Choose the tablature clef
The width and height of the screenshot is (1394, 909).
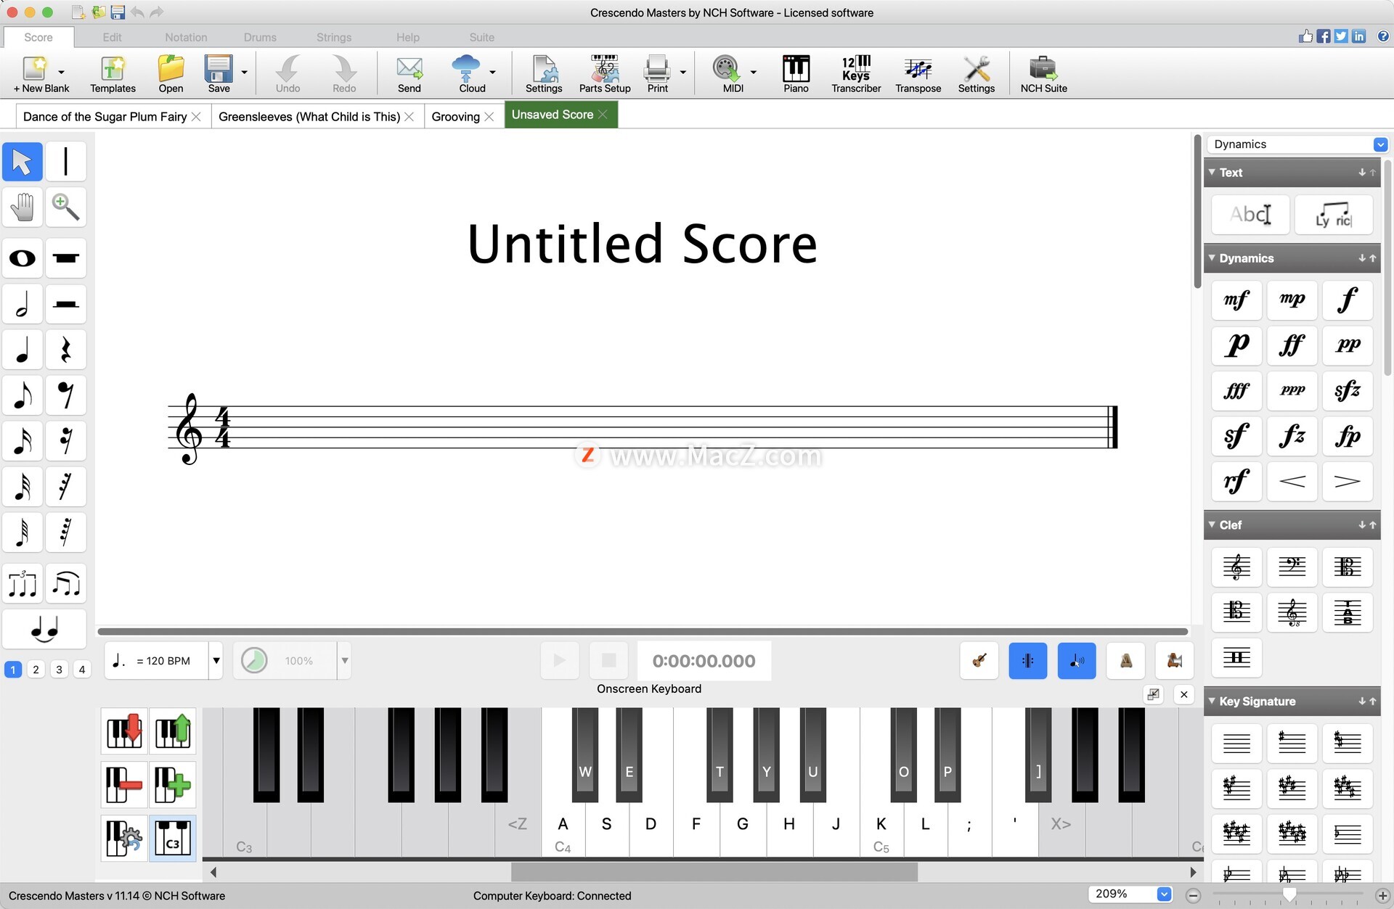(1348, 612)
